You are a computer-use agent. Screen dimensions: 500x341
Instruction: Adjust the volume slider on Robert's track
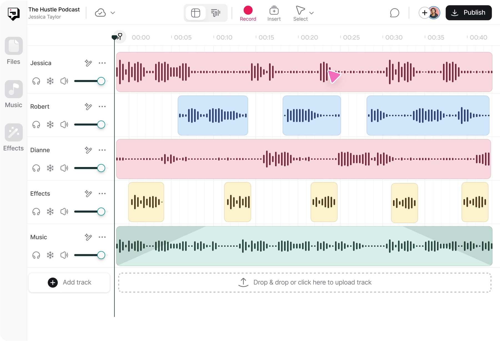click(x=102, y=125)
